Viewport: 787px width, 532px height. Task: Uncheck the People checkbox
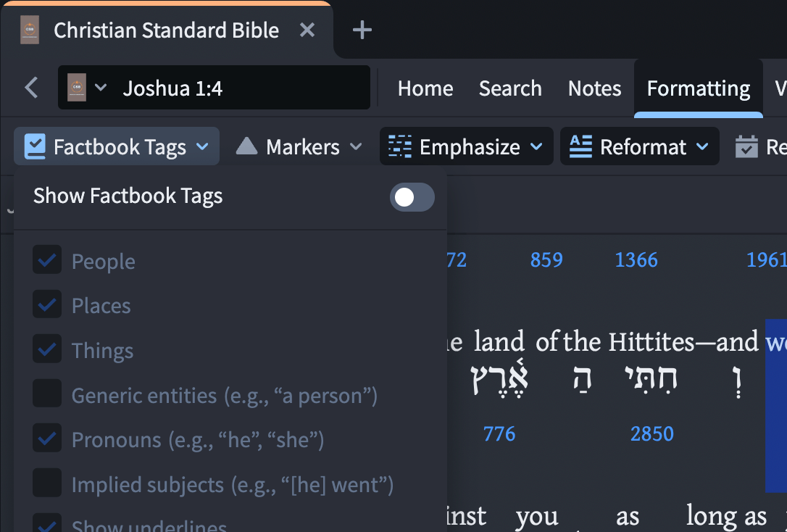[47, 259]
